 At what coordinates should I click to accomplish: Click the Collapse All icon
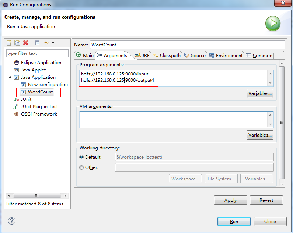point(37,43)
